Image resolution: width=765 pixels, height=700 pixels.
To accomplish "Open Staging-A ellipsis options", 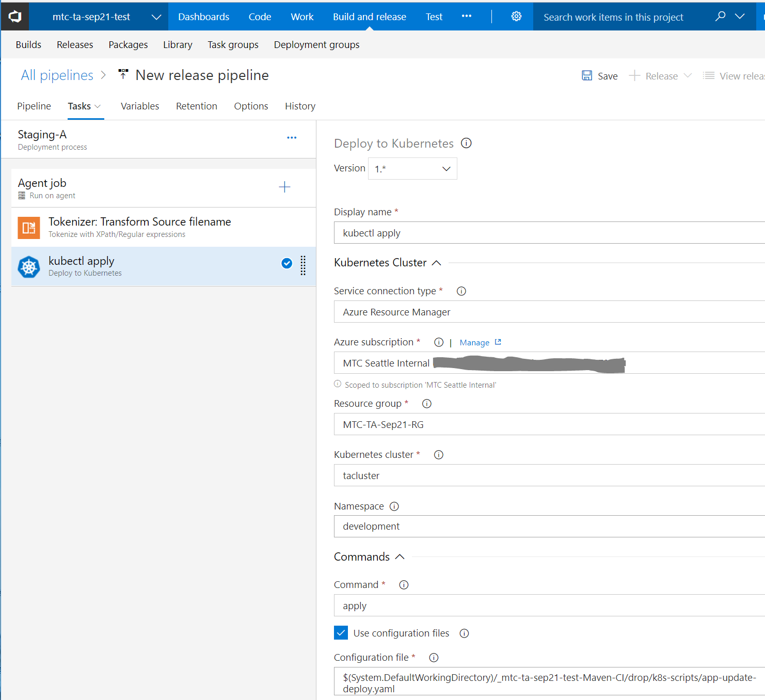I will point(292,138).
